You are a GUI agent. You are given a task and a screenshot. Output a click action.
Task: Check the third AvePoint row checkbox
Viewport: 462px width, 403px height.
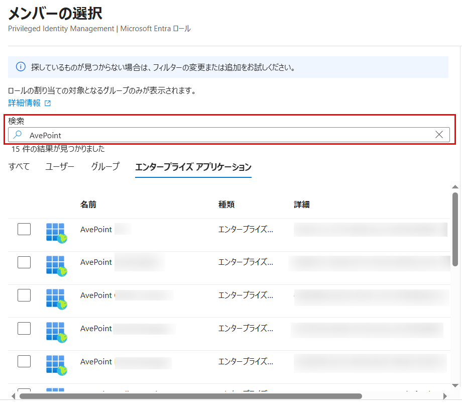tap(24, 295)
